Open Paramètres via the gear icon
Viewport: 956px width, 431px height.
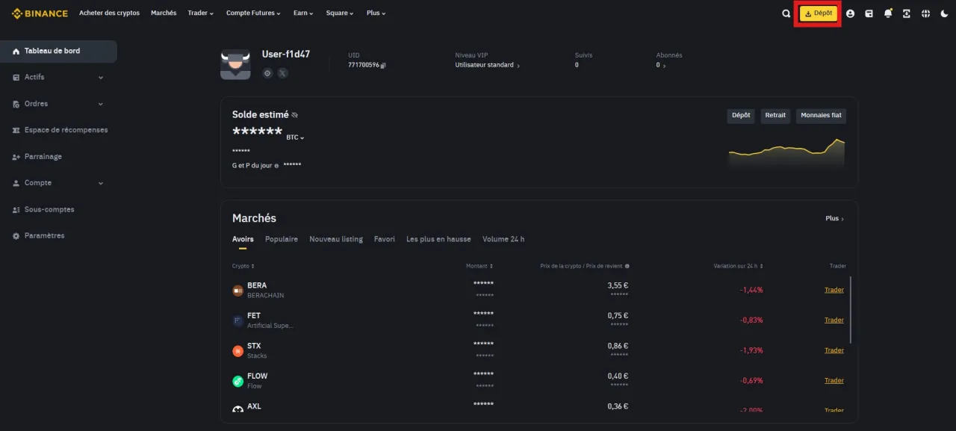click(x=44, y=235)
